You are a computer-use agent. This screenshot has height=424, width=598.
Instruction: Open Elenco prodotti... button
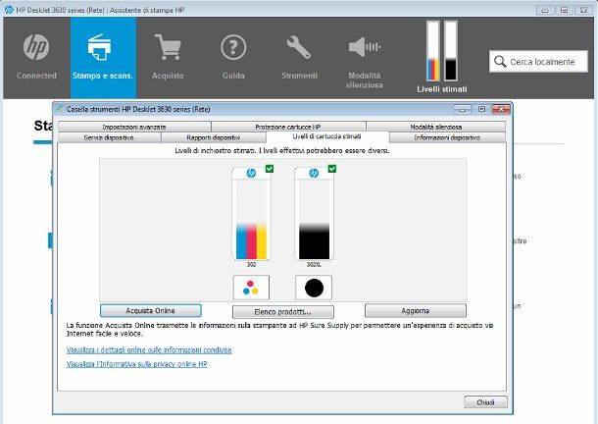click(x=283, y=312)
